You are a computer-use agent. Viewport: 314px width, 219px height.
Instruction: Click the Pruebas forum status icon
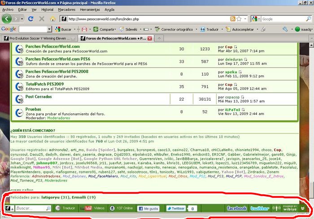pos(19,113)
